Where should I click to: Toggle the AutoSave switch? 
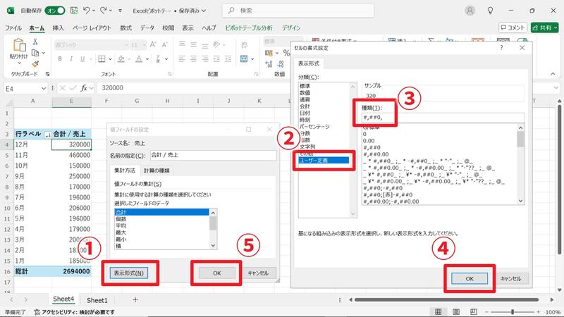(x=55, y=11)
